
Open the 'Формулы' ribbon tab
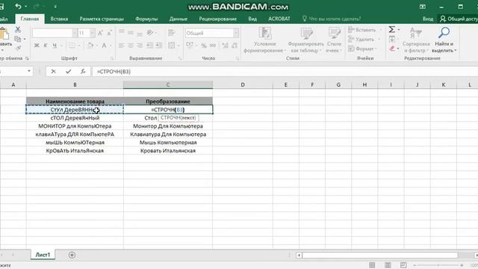[146, 19]
